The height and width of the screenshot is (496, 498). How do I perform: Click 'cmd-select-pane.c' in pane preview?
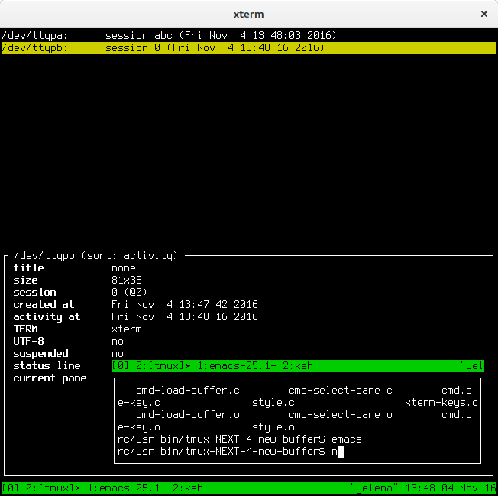[341, 391]
